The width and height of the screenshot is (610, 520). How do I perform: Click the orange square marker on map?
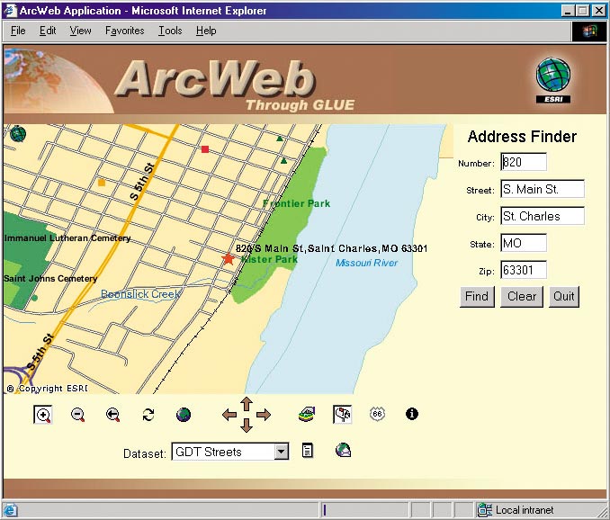102,183
